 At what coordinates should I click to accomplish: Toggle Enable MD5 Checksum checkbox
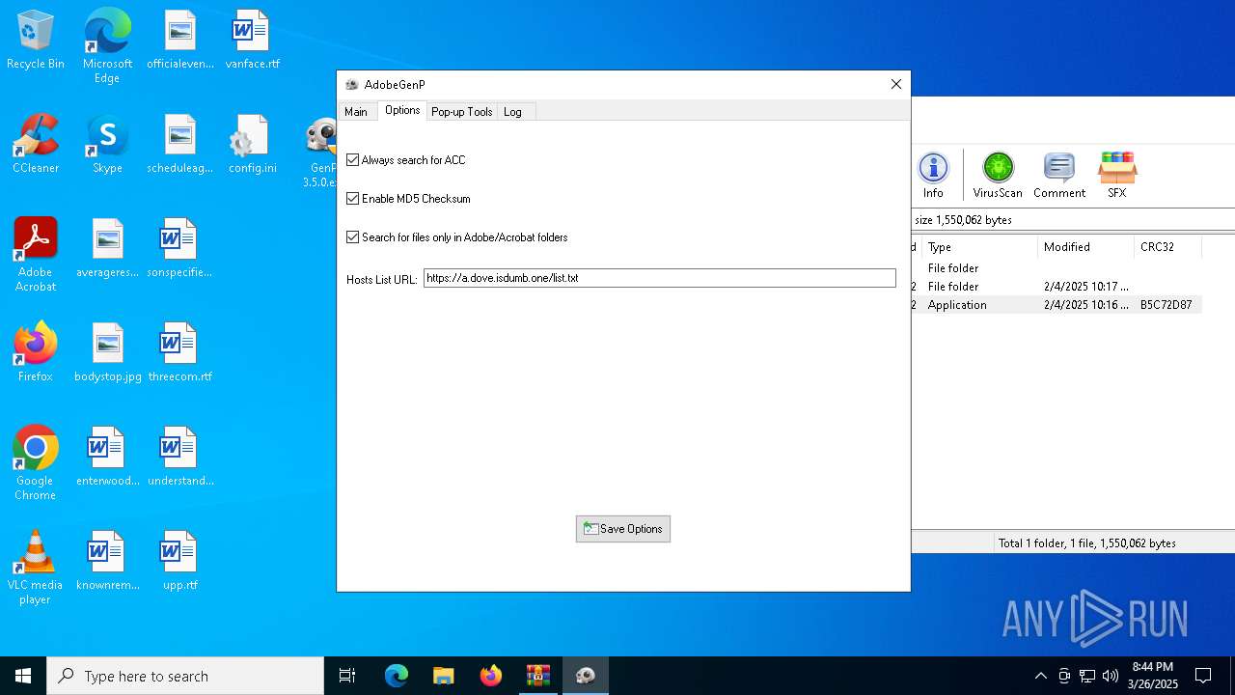353,199
